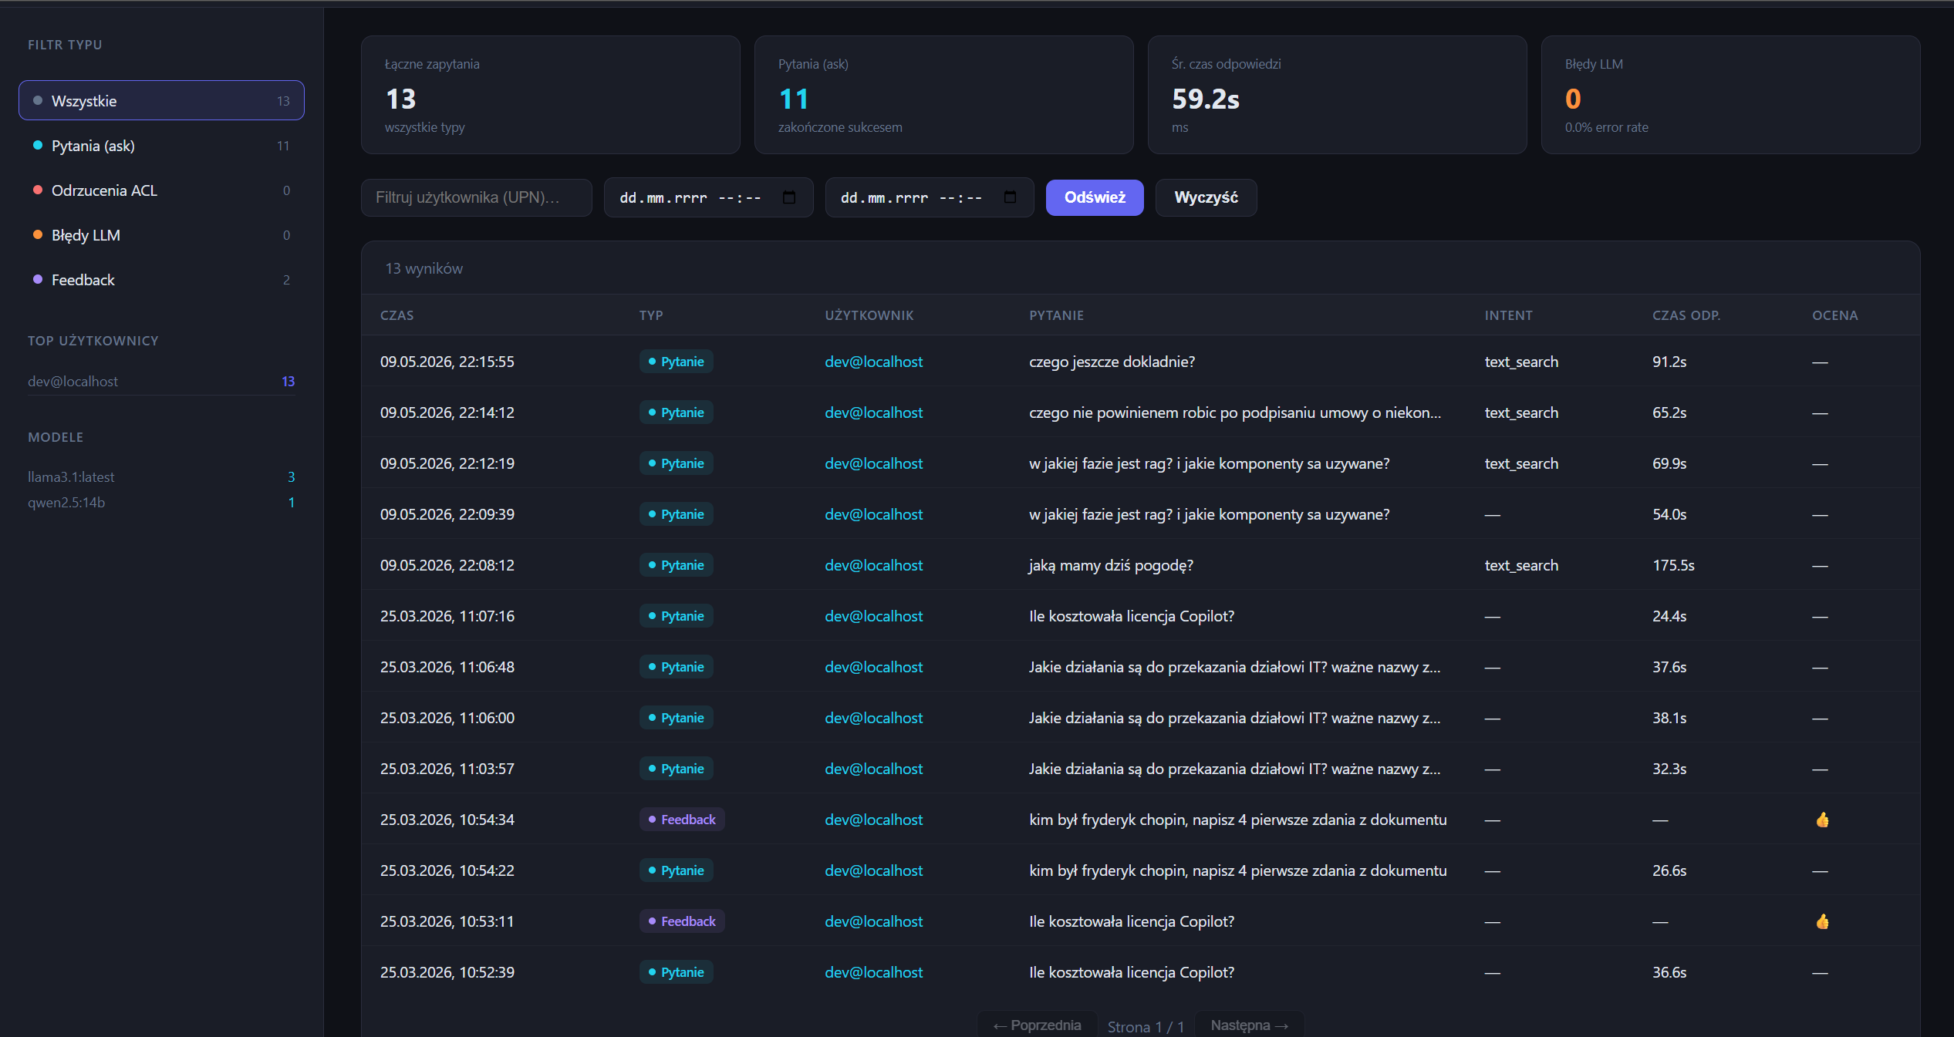1954x1037 pixels.
Task: Click dev@localhost in 10:52:39 row
Action: [873, 972]
